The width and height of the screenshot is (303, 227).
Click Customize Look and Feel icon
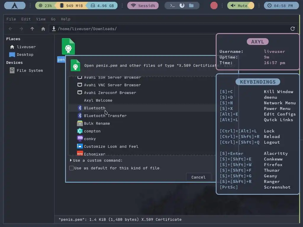pyautogui.click(x=80, y=146)
